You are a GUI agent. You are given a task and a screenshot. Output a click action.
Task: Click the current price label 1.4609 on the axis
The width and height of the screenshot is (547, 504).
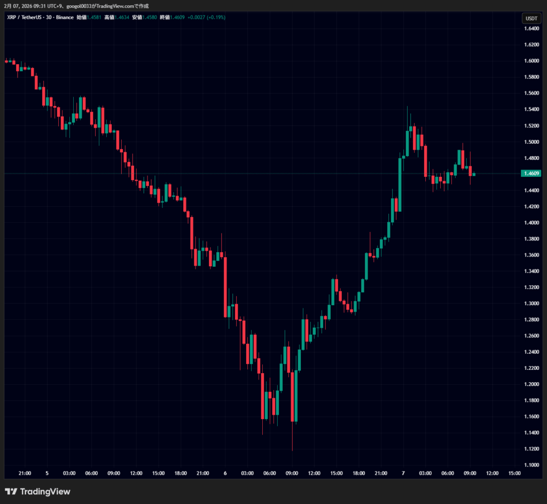[531, 173]
